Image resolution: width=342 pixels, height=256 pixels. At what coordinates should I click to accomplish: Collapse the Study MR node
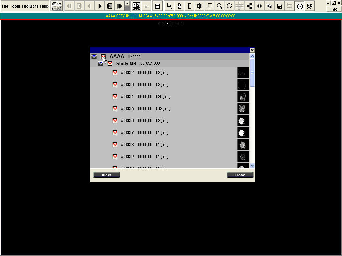tap(101, 63)
